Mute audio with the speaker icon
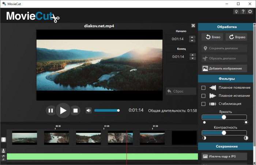The width and height of the screenshot is (256, 165). coord(89,110)
